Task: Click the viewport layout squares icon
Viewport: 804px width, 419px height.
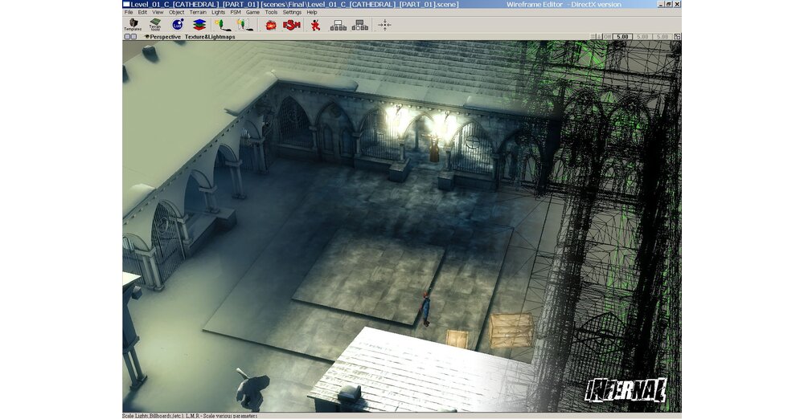Action: [131, 37]
